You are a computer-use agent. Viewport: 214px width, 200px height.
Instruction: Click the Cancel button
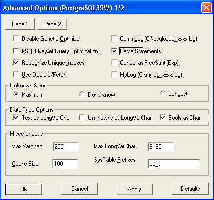pos(80,189)
